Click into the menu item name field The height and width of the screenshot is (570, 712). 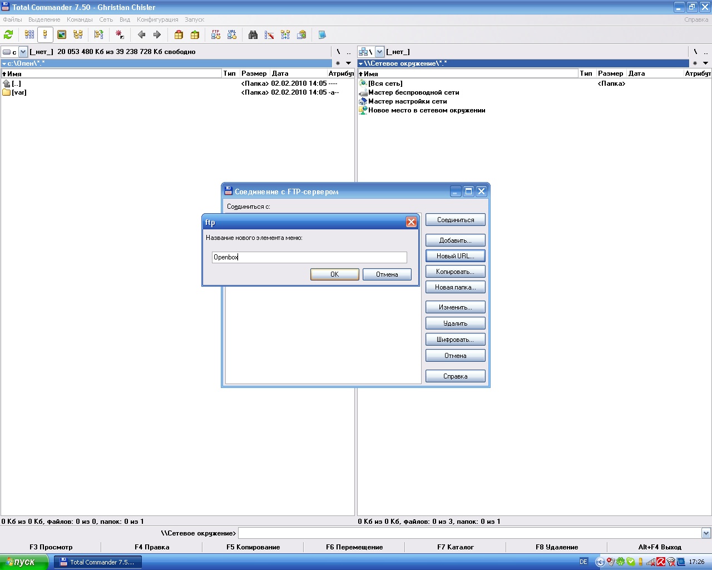[x=309, y=257]
